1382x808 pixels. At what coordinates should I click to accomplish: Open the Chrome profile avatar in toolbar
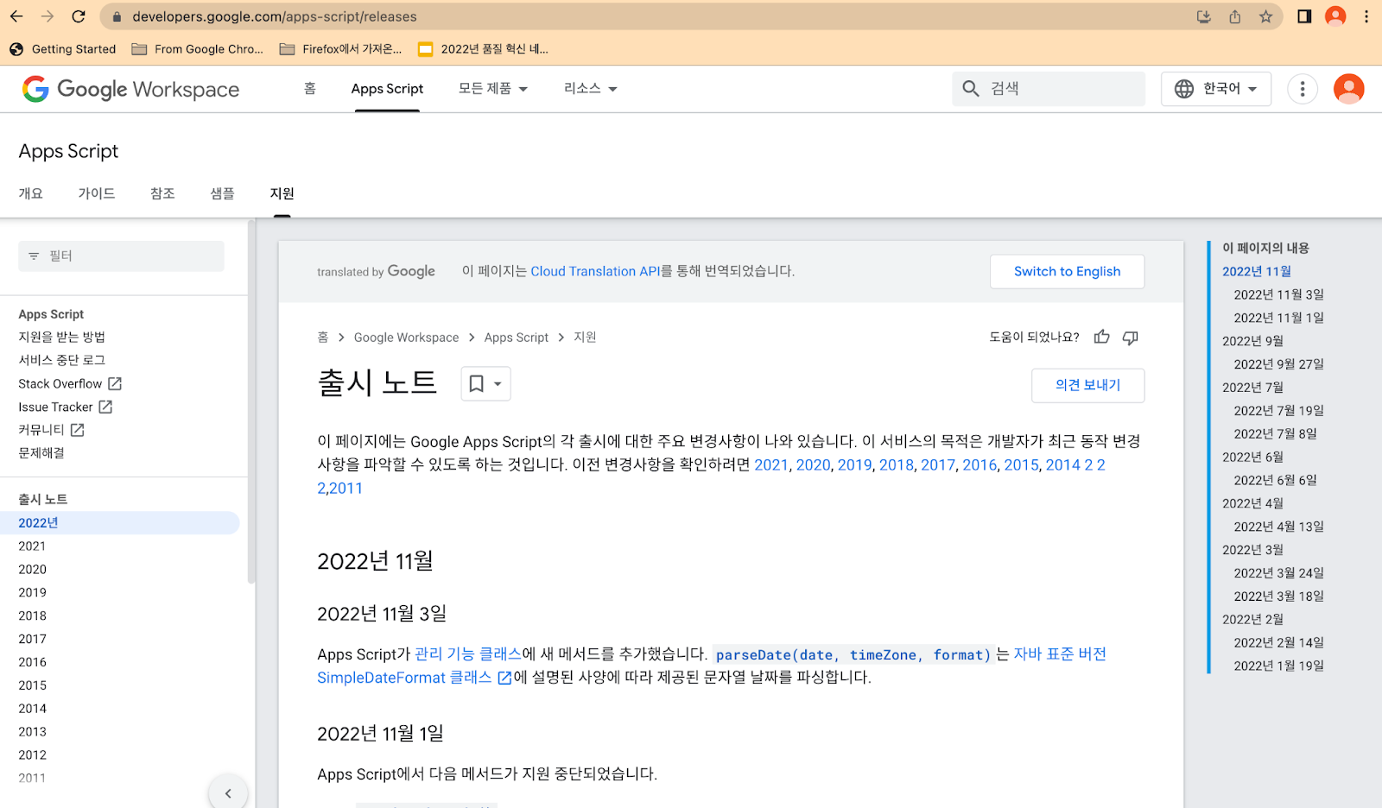pos(1335,16)
